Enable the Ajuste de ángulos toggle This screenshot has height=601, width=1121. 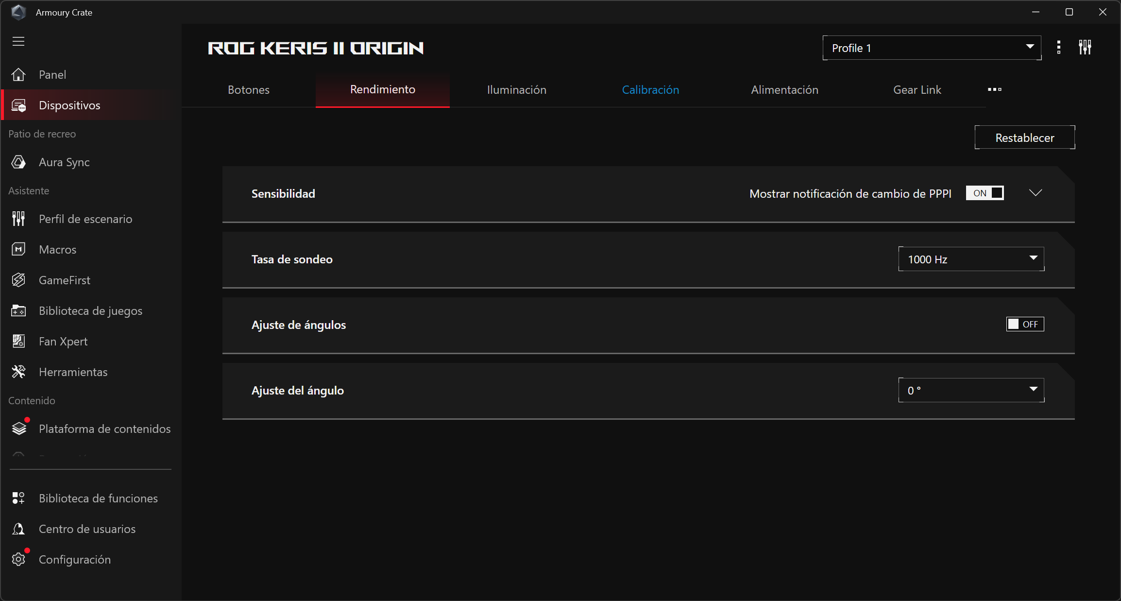(1025, 324)
